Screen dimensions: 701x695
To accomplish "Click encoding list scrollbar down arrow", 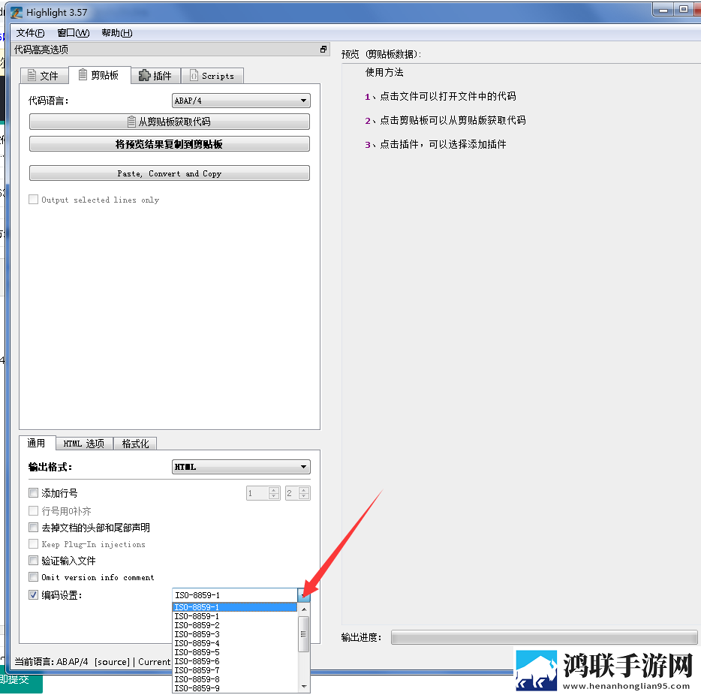I will 304,687.
